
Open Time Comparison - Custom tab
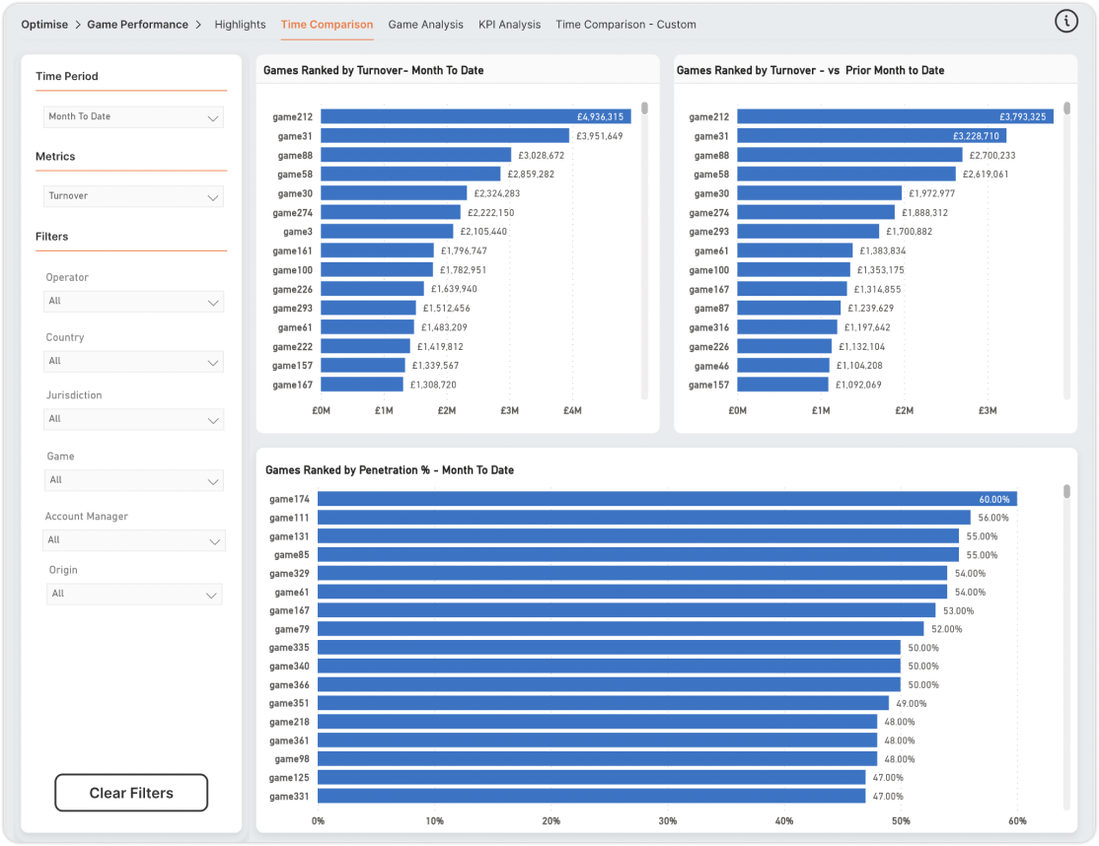click(625, 25)
